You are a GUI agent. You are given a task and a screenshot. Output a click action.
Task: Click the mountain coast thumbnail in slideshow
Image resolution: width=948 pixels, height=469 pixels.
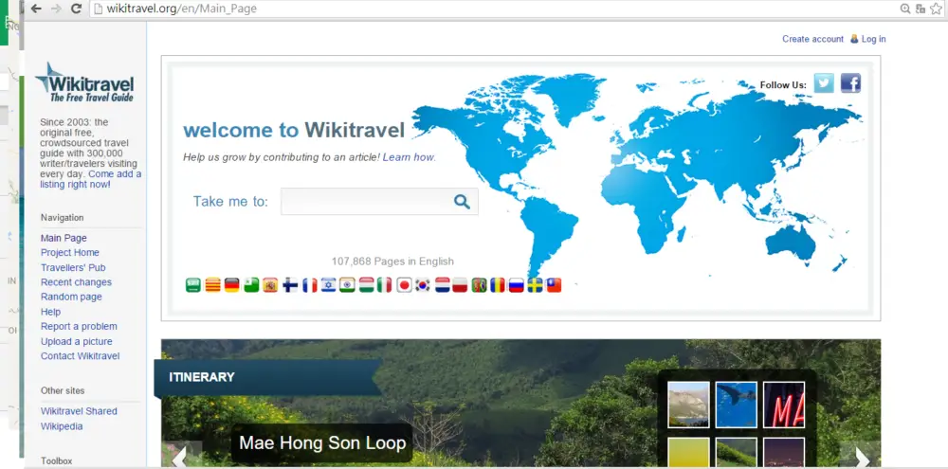click(688, 405)
